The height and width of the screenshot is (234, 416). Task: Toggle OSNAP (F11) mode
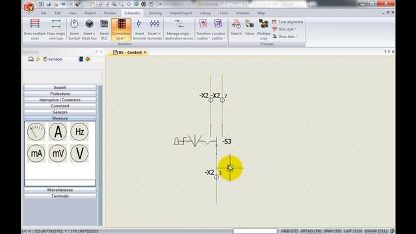[x=376, y=231]
